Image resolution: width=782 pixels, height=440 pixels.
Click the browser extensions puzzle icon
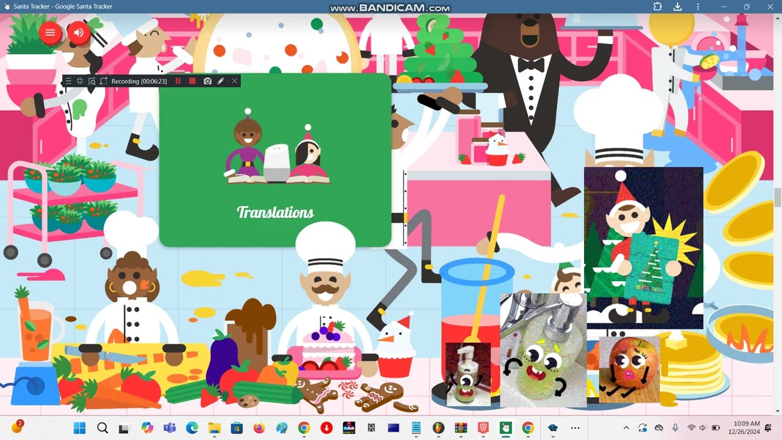[657, 7]
